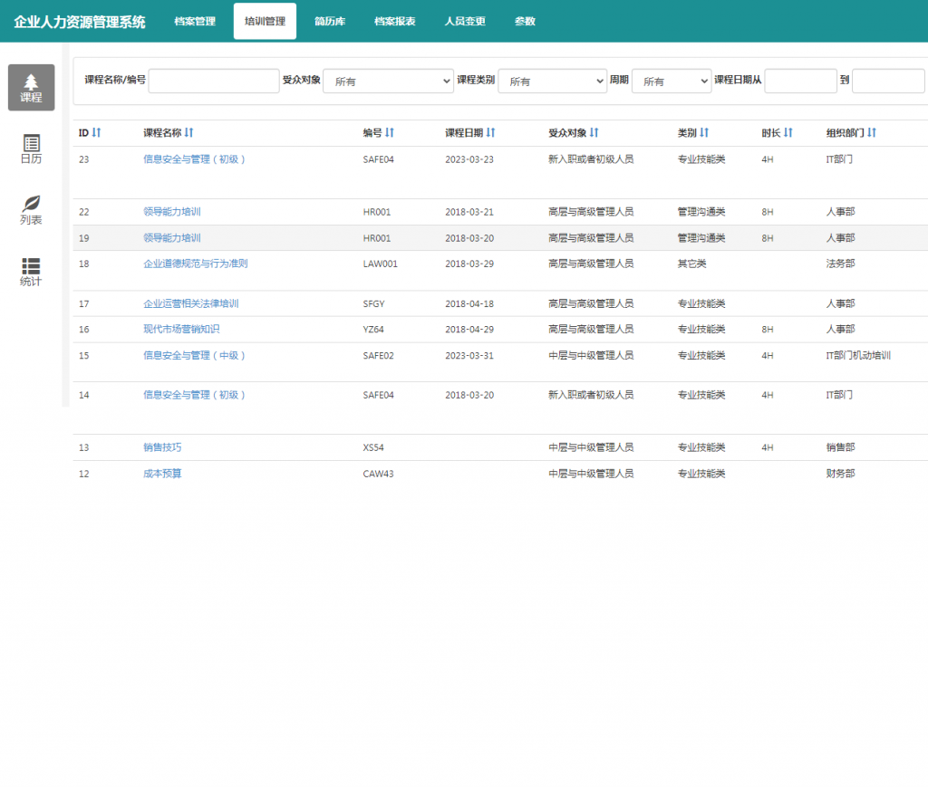
Task: Focus the 课程日期从 start date field
Action: pyautogui.click(x=801, y=81)
